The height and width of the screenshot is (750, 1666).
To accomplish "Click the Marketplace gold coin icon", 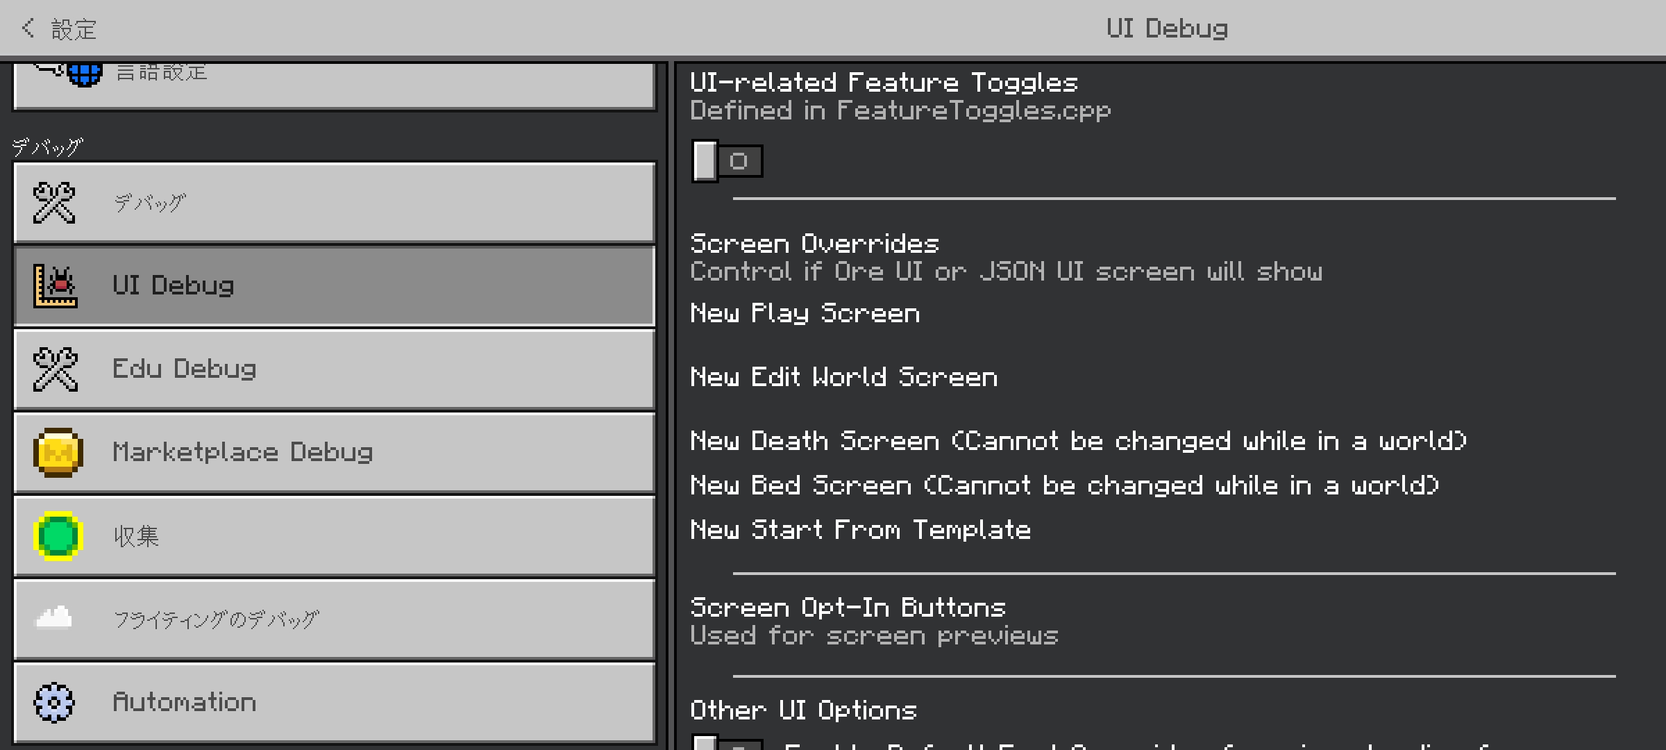I will [x=58, y=452].
